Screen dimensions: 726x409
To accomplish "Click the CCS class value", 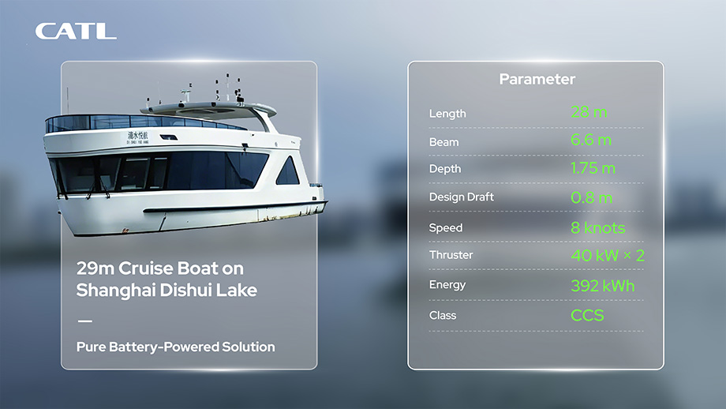I will [x=587, y=315].
